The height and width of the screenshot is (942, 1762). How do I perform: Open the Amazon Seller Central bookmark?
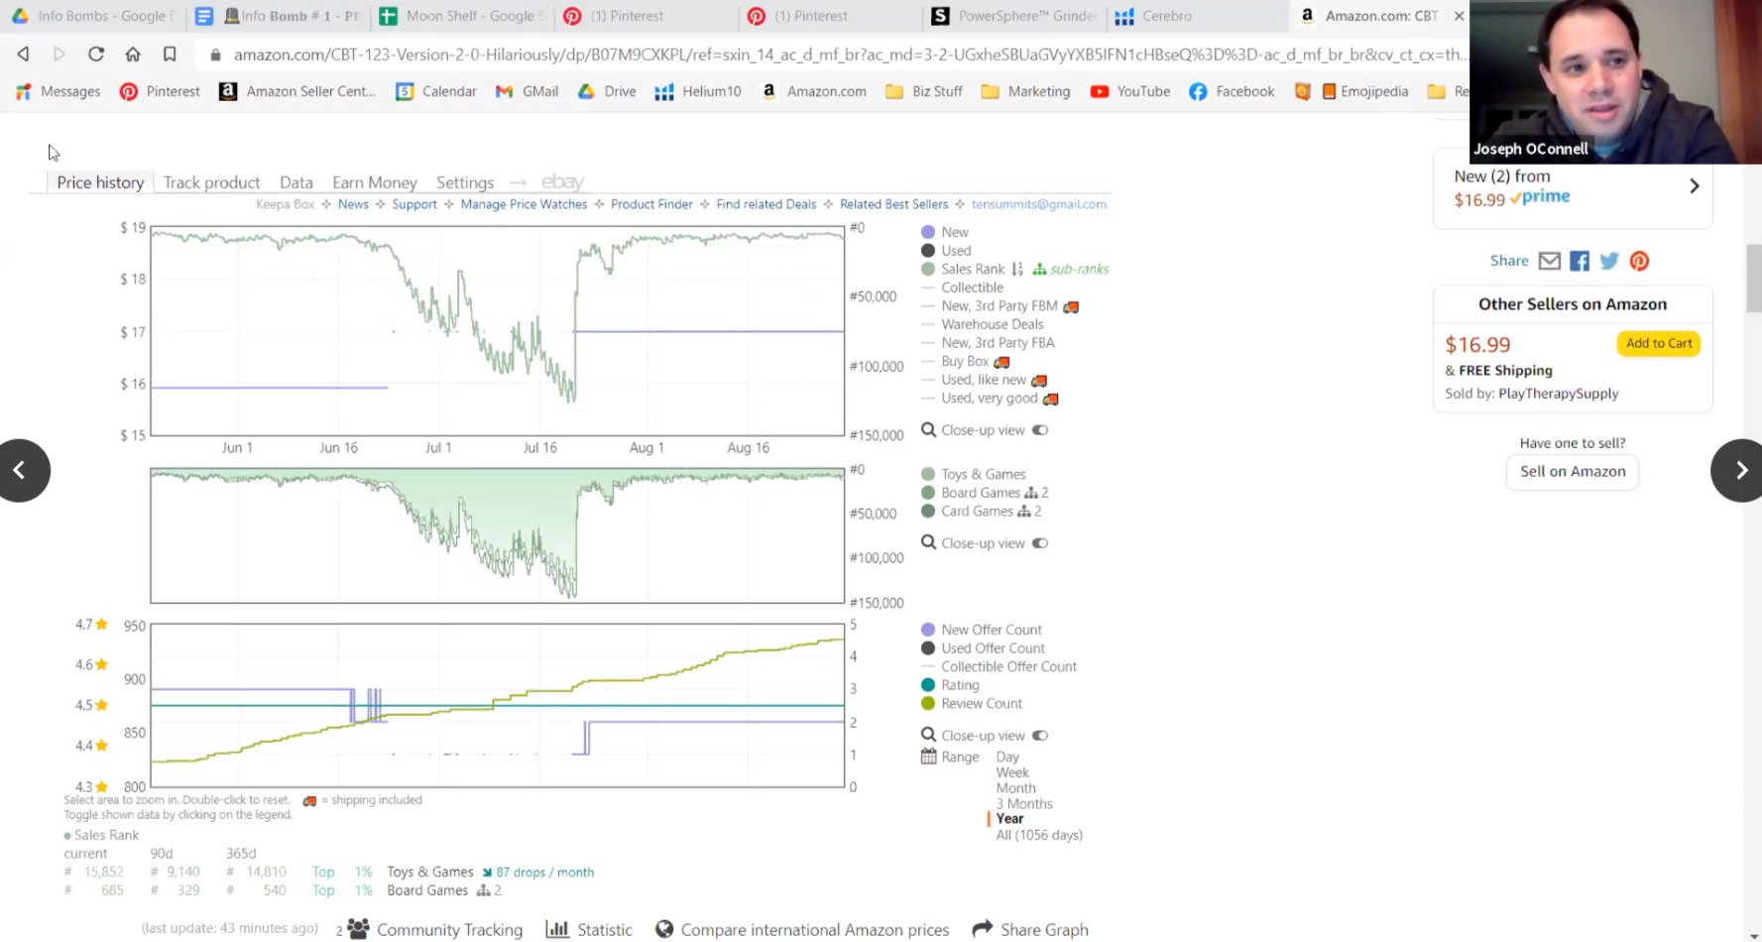297,91
